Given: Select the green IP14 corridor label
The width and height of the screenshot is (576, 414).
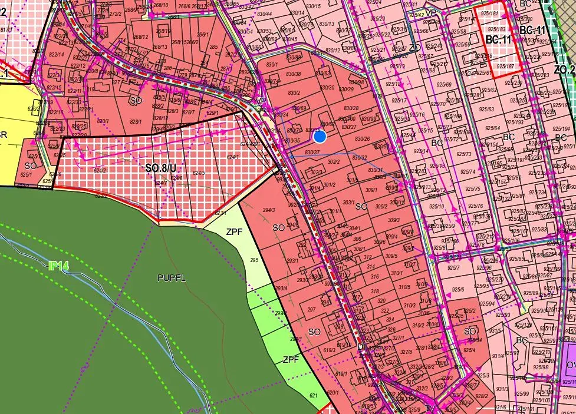Looking at the screenshot, I should point(58,267).
